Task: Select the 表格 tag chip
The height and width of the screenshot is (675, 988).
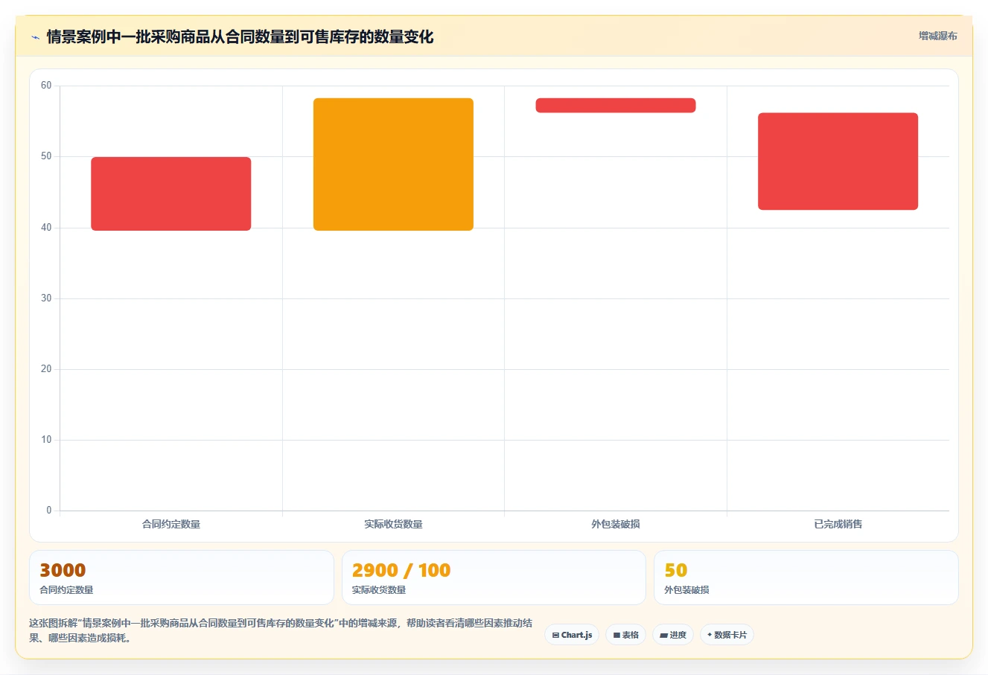Action: coord(625,635)
